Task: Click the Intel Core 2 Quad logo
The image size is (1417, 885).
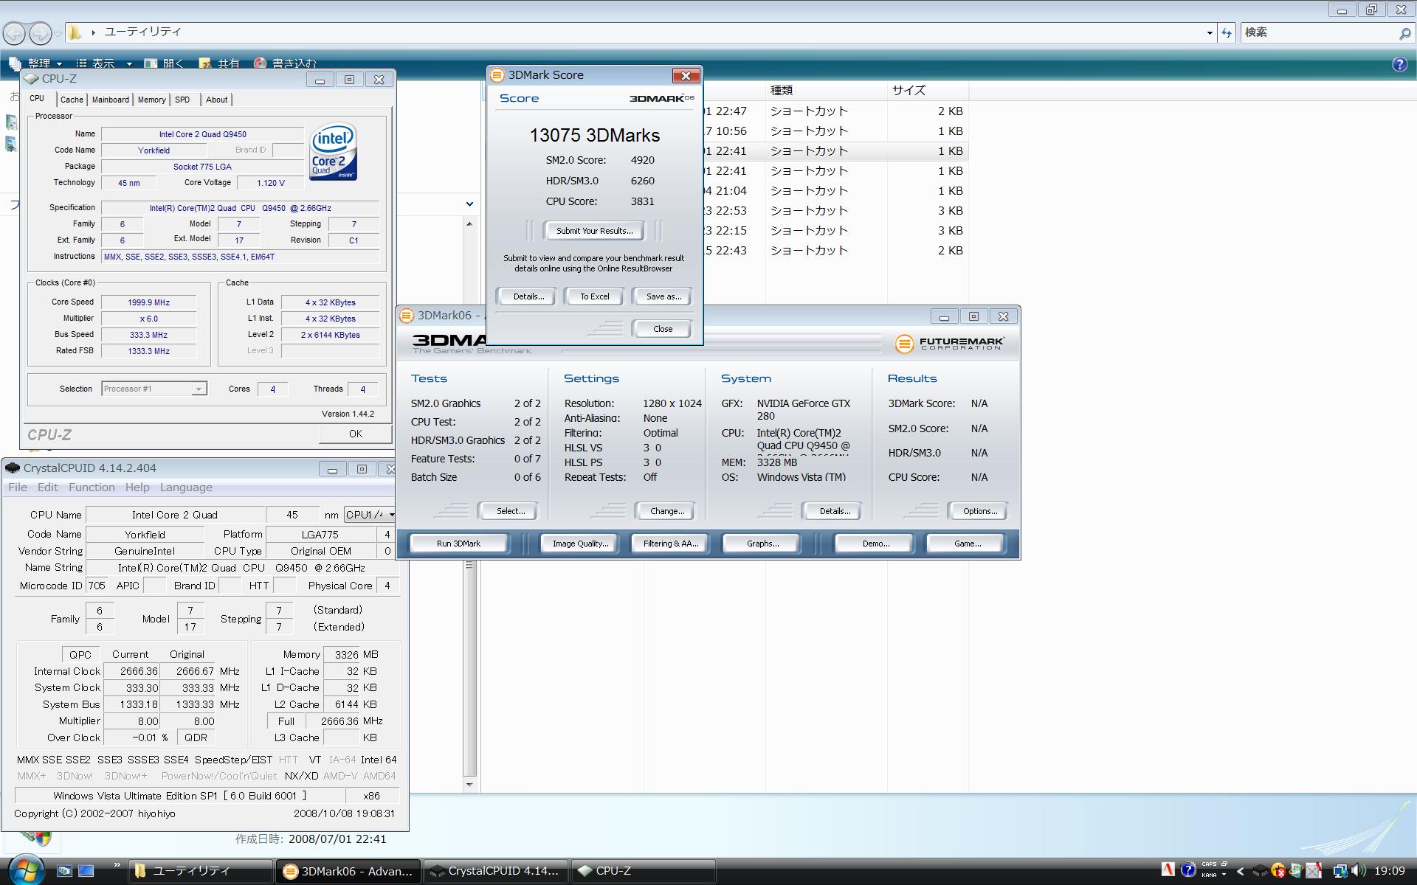Action: tap(334, 151)
